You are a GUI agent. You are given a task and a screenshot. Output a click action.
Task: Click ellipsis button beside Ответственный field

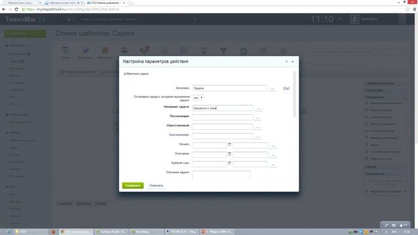pyautogui.click(x=257, y=127)
